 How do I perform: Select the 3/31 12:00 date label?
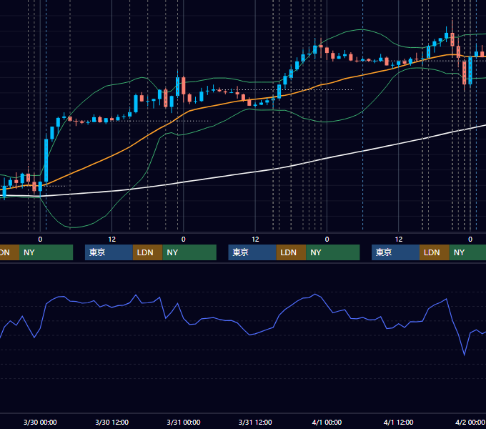click(255, 422)
